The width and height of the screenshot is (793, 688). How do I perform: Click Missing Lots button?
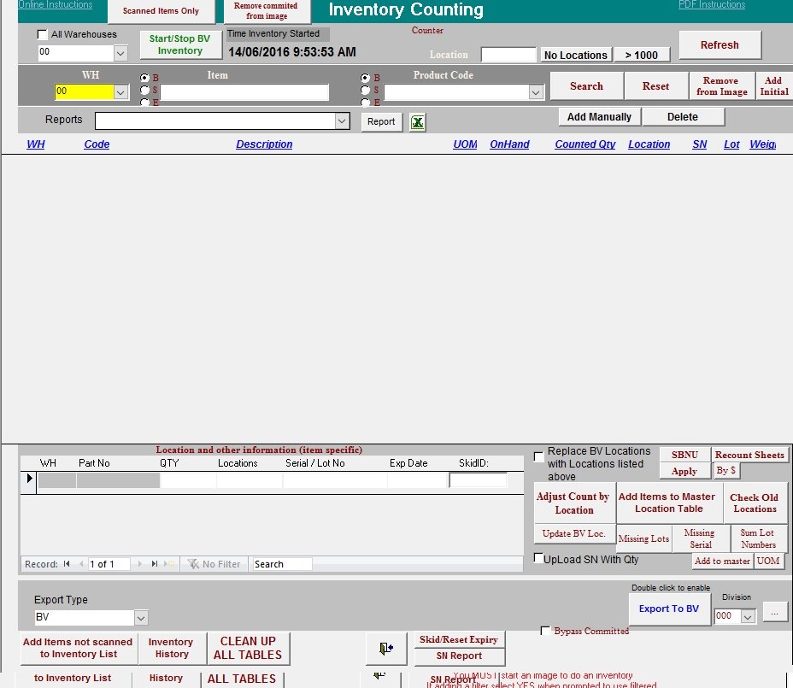[x=643, y=538]
